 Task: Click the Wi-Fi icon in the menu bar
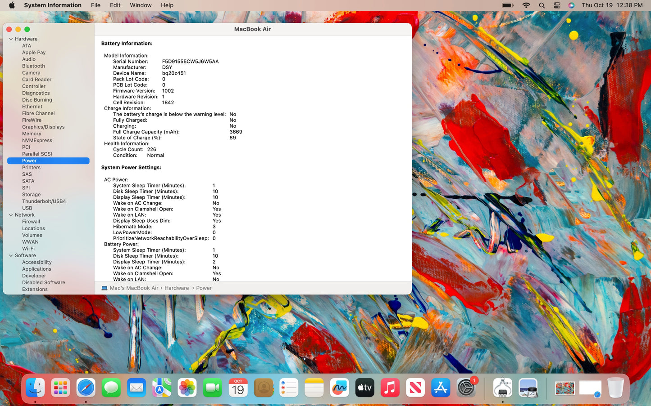(526, 5)
